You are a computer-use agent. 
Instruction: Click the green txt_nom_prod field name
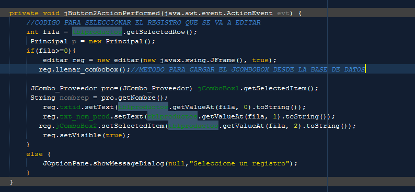click(85, 117)
